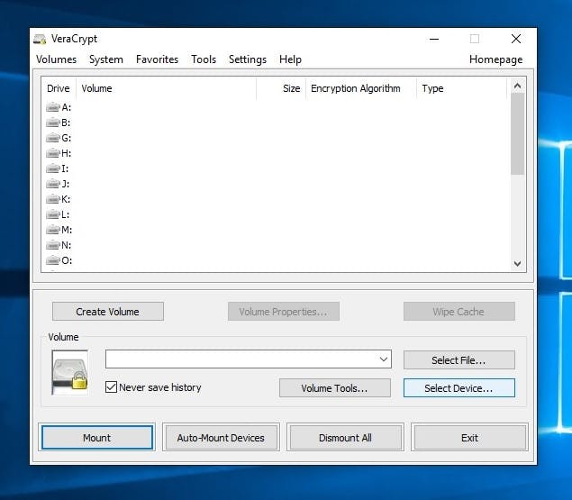
Task: Click the locked drive volume icon
Action: [x=70, y=373]
